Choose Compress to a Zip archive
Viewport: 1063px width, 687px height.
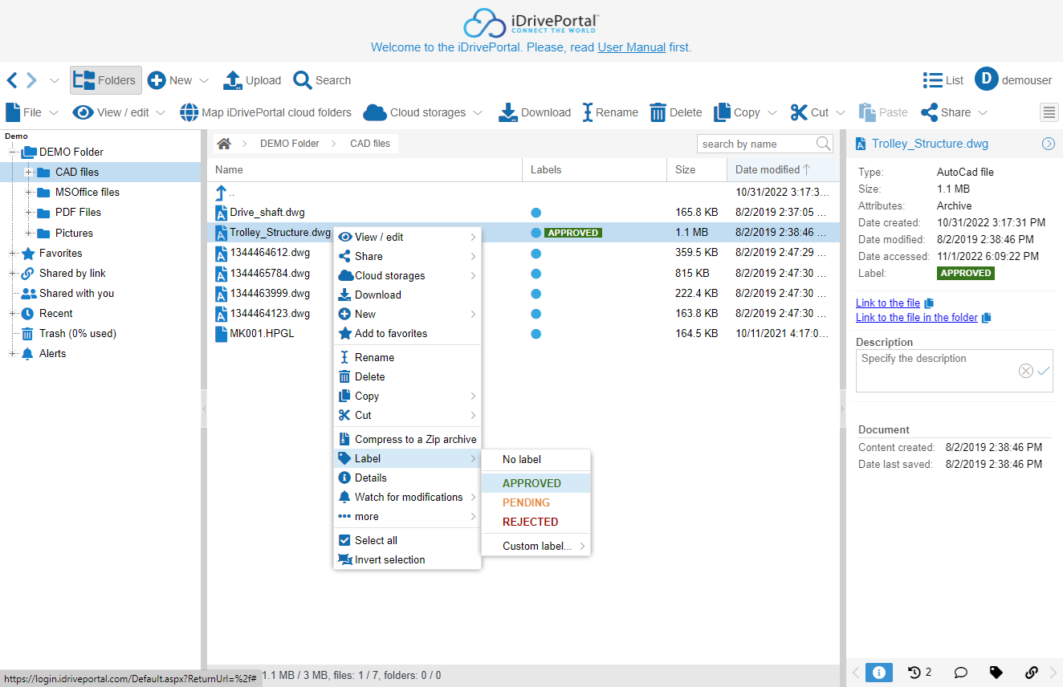click(415, 439)
